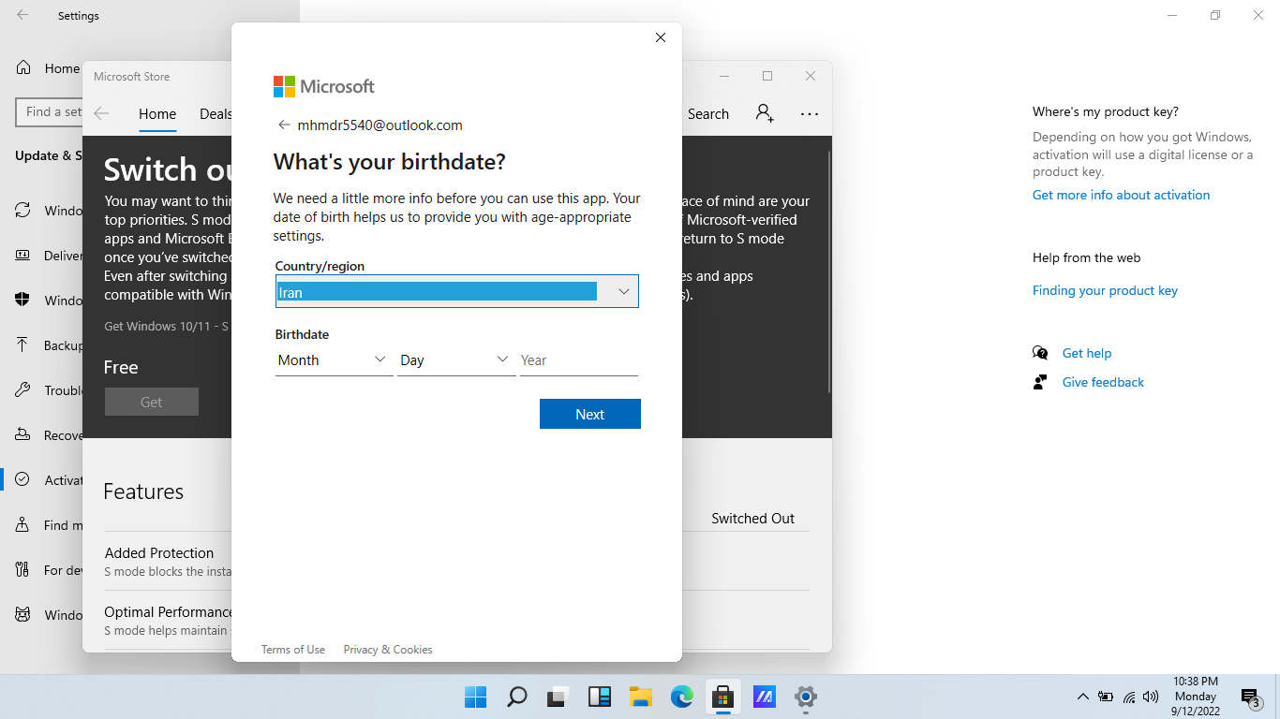This screenshot has height=719, width=1280.
Task: Switch to the Home tab in Microsoft Store
Action: (x=157, y=114)
